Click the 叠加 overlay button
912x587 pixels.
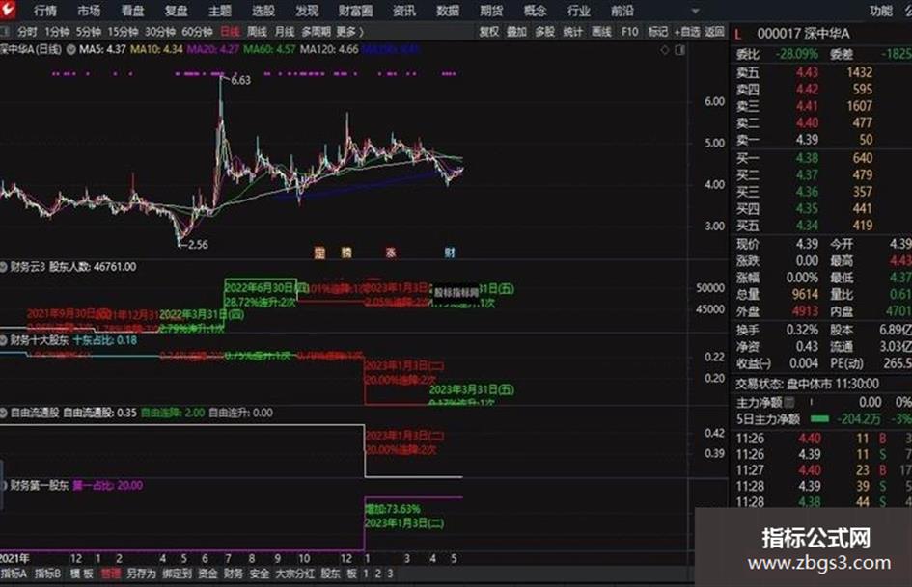tap(516, 32)
